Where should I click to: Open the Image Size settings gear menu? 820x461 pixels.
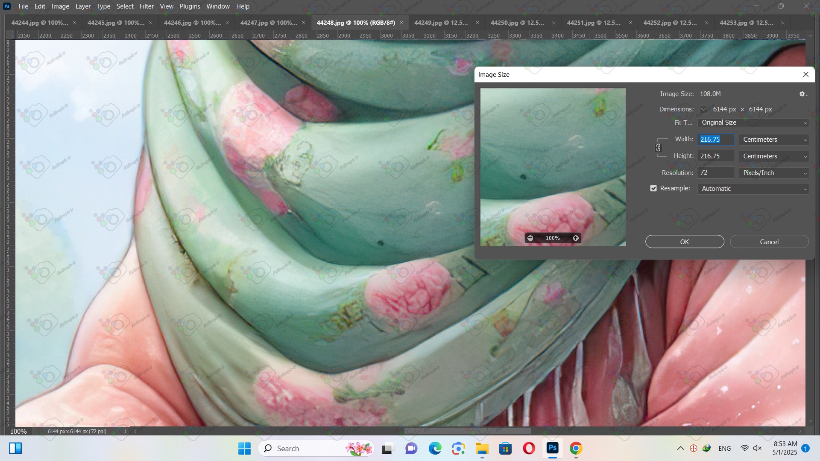tap(803, 94)
